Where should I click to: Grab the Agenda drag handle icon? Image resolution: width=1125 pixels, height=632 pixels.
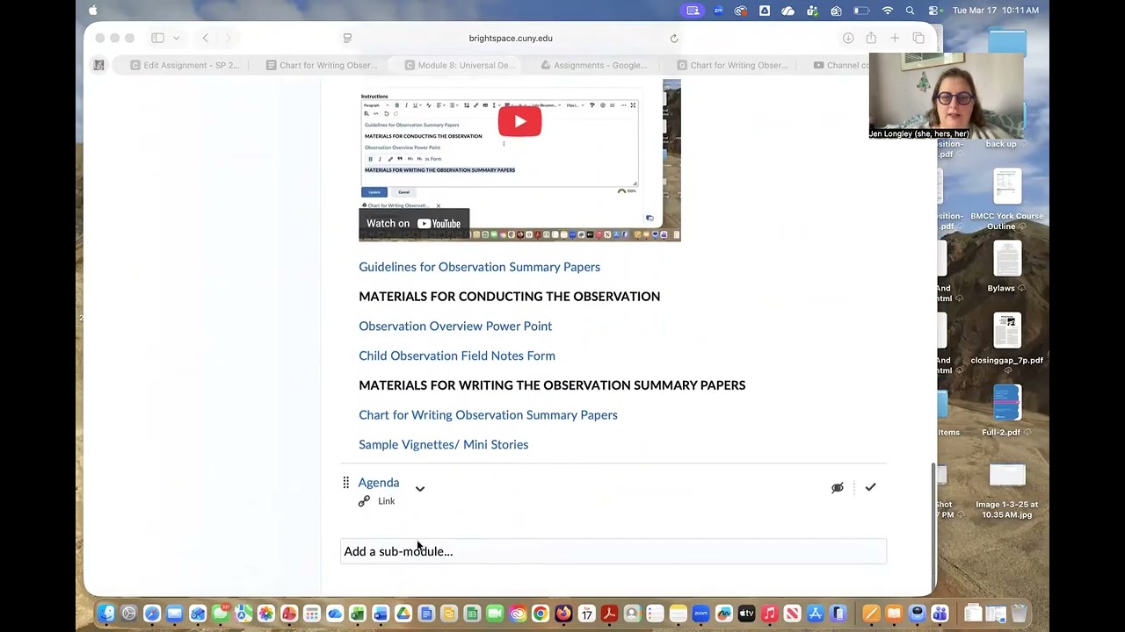pos(345,482)
